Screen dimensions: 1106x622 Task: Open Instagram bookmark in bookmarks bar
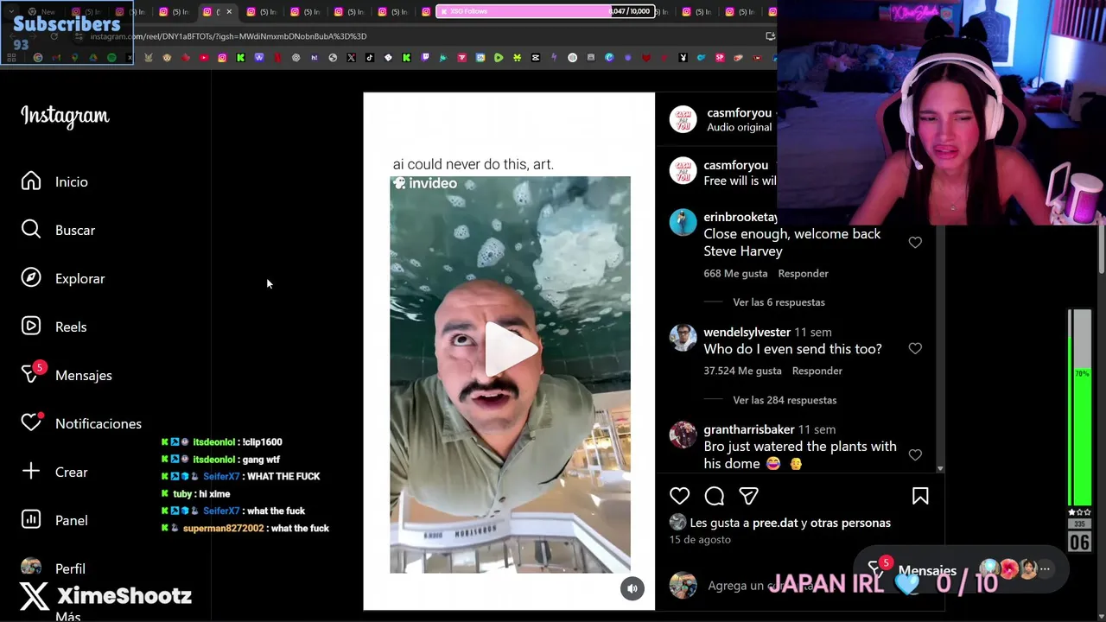point(222,58)
